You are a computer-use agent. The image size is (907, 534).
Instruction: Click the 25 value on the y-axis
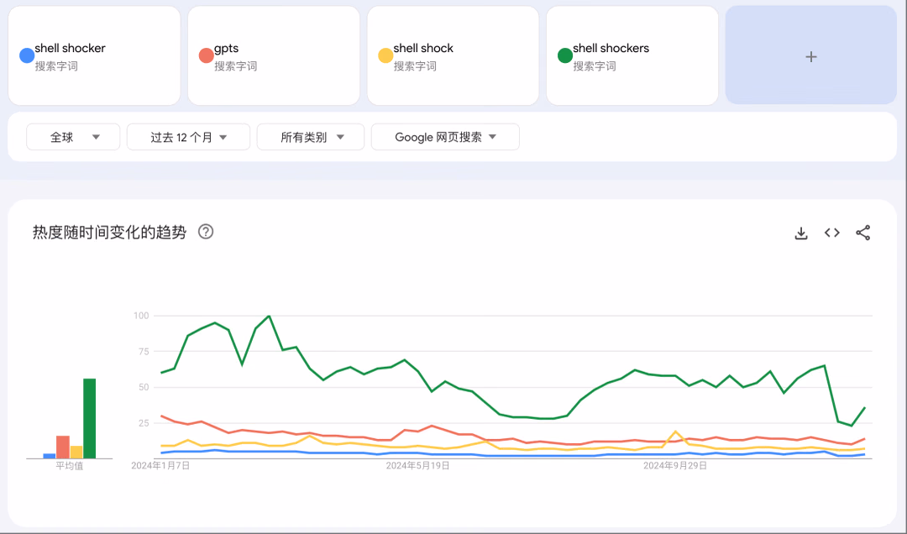[144, 423]
